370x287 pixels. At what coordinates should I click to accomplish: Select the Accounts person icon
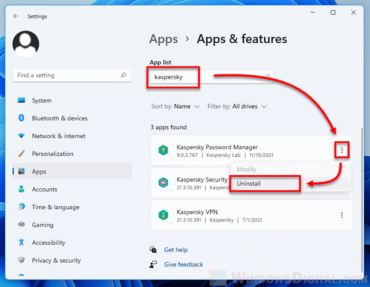21,189
